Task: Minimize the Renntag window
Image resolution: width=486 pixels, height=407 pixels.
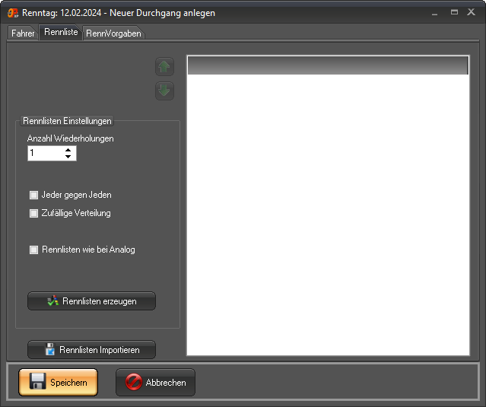Action: pyautogui.click(x=434, y=13)
